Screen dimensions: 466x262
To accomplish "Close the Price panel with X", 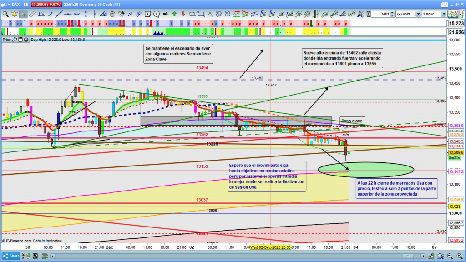I will (x=27, y=40).
